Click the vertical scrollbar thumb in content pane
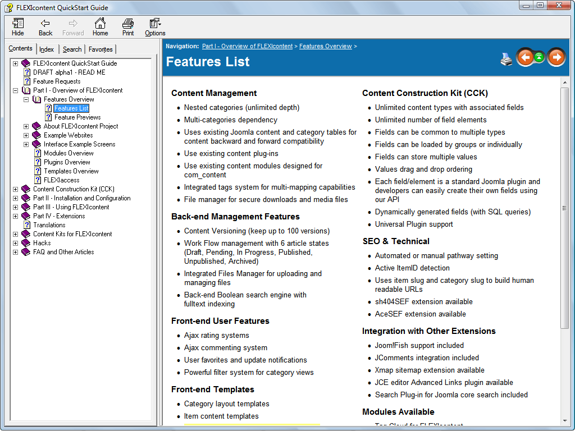The height and width of the screenshot is (431, 575). pyautogui.click(x=565, y=208)
